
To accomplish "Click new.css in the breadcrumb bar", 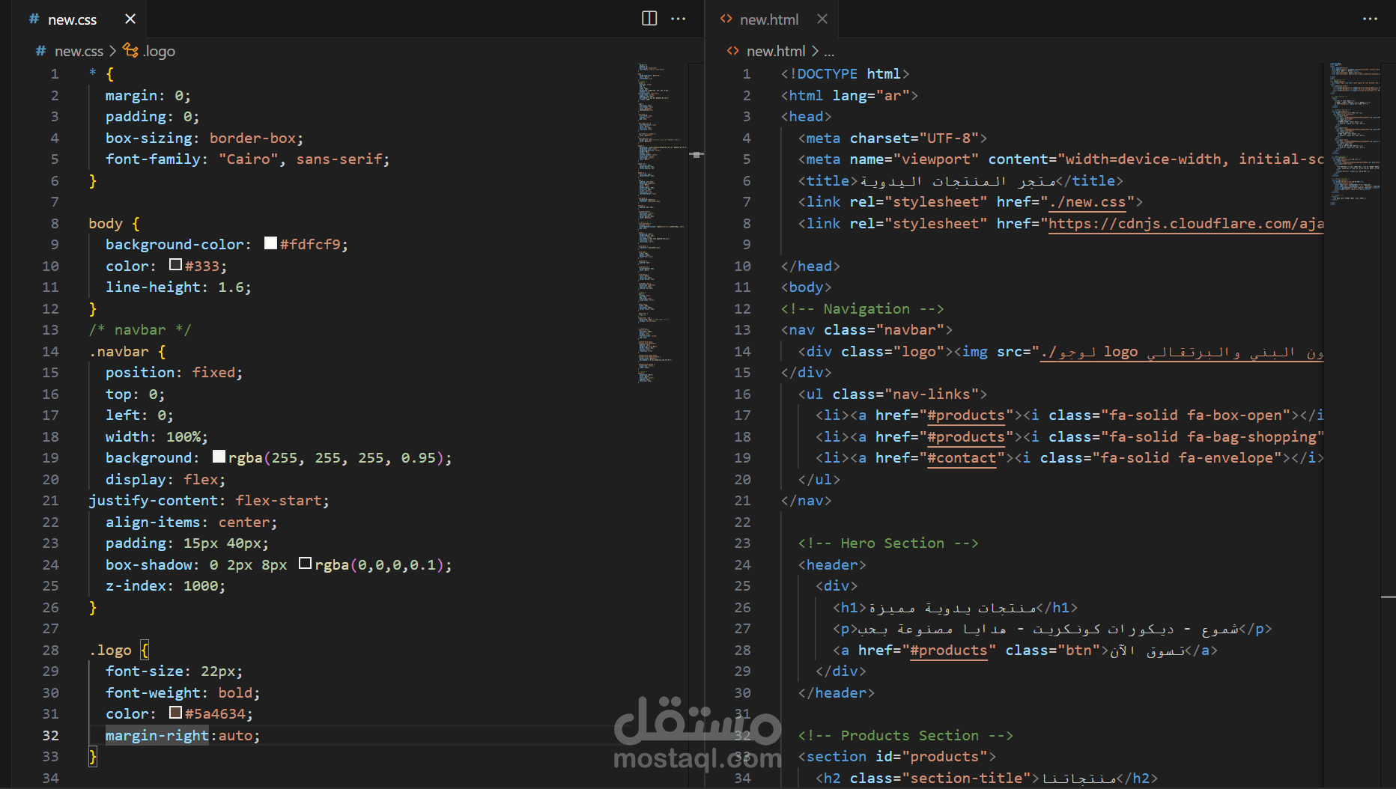I will point(79,51).
